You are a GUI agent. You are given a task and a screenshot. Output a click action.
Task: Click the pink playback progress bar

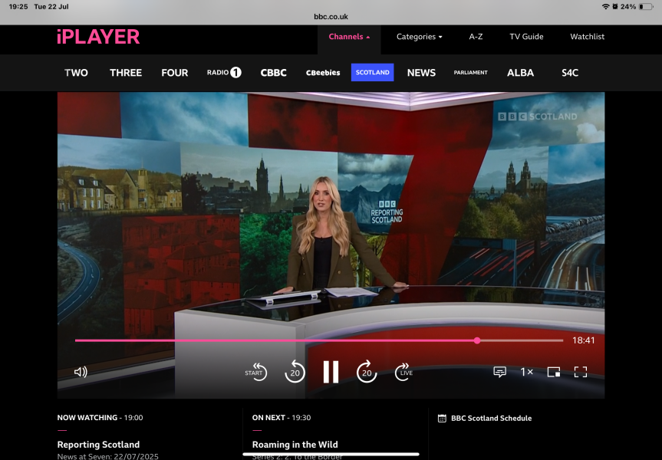coord(276,340)
